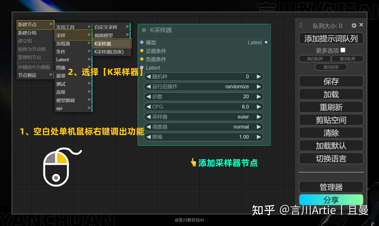The width and height of the screenshot is (379, 226).
Task: Click the 执行队列 button
Action: pyautogui.click(x=315, y=59)
